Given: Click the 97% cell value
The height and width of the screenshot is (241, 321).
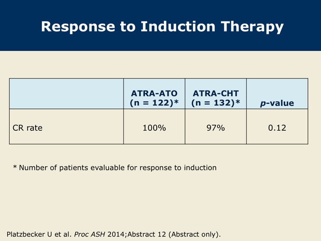Looking at the screenshot, I should (216, 128).
